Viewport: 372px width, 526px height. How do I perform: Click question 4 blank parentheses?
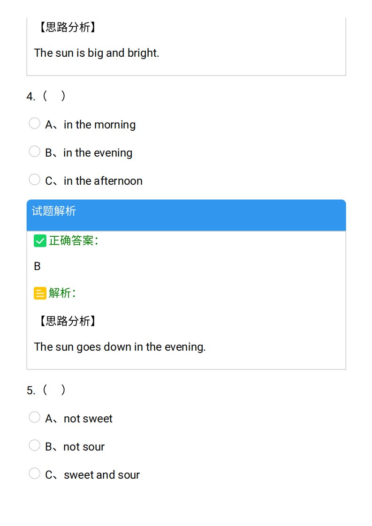(54, 96)
